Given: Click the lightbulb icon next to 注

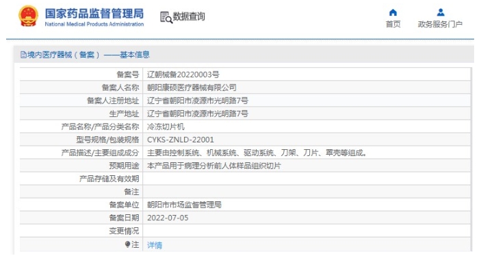Looking at the screenshot, I should [128, 244].
